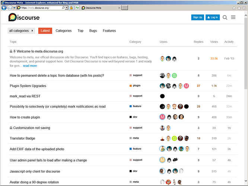Click green S avatar in permanent delete row
Screen dimensions: 248x186
[x=174, y=76]
